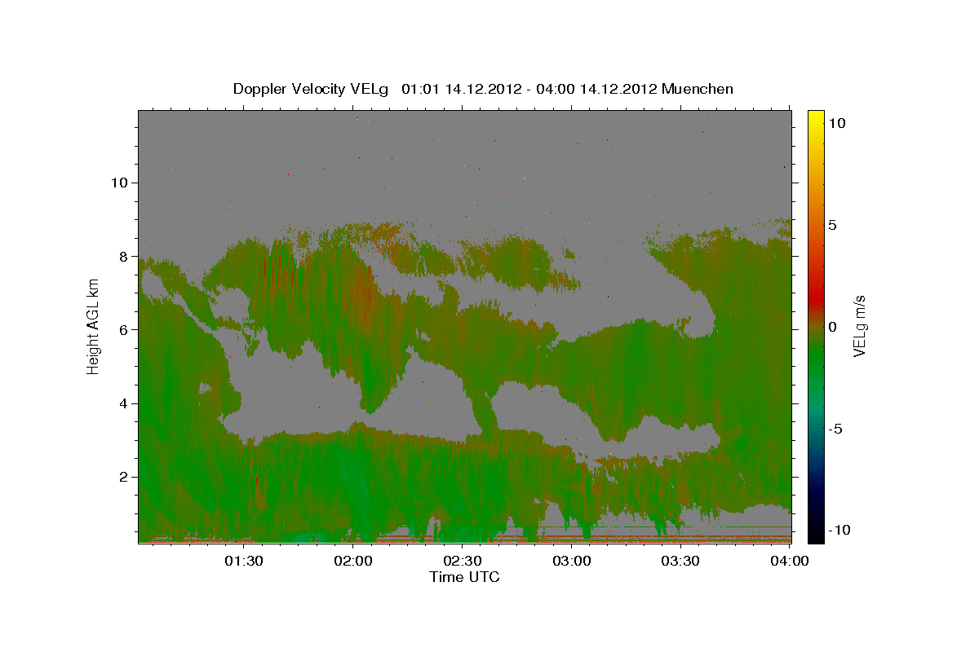Image resolution: width=979 pixels, height=652 pixels.
Task: Click the colorbar tick label '-5'
Action: (835, 430)
